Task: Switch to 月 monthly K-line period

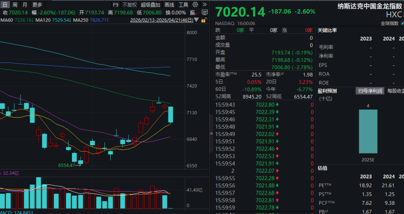Action: coord(25,5)
